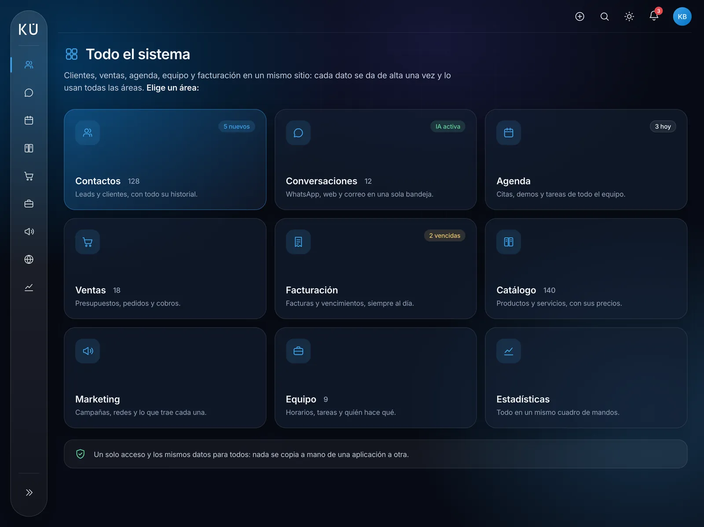Open the sidebar globe icon
The height and width of the screenshot is (527, 704).
click(x=29, y=259)
